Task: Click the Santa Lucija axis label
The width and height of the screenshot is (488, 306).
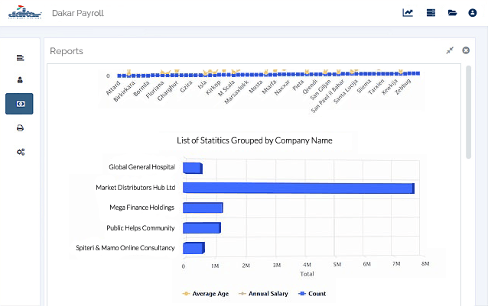Action: point(346,92)
